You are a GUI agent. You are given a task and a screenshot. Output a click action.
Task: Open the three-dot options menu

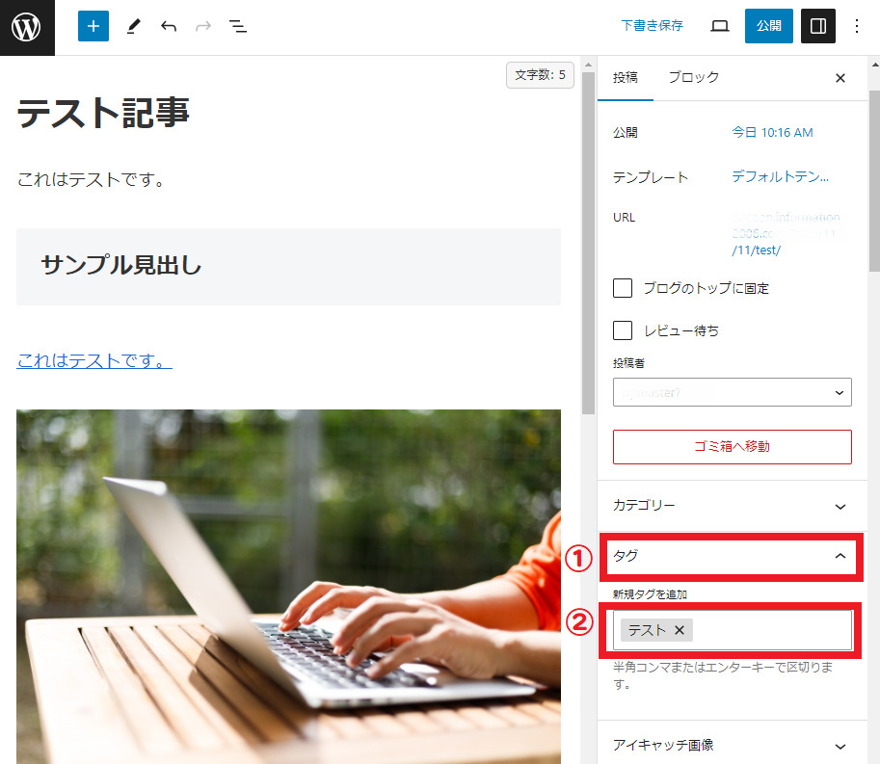[858, 27]
